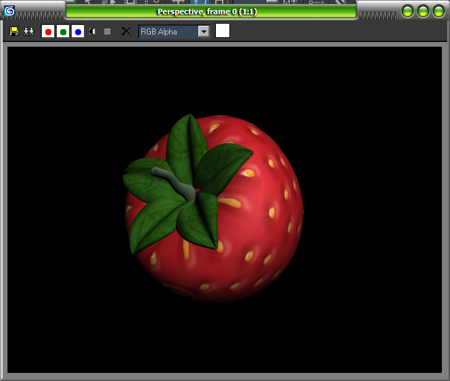Click the Perspective, frame 0 title bar

click(211, 12)
